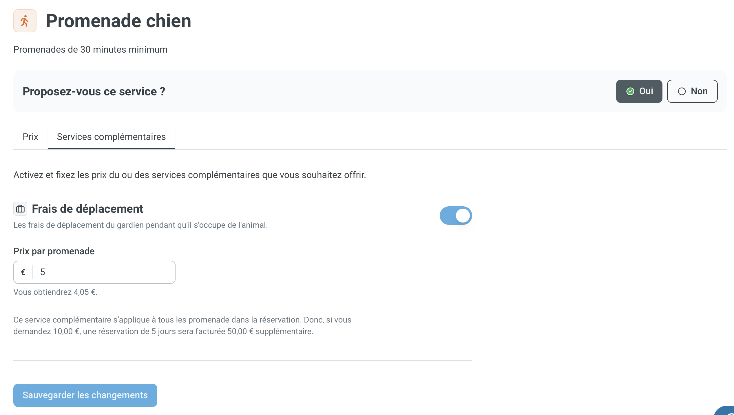Click the Frais de déplacement heading
Image resolution: width=734 pixels, height=415 pixels.
pyautogui.click(x=87, y=209)
